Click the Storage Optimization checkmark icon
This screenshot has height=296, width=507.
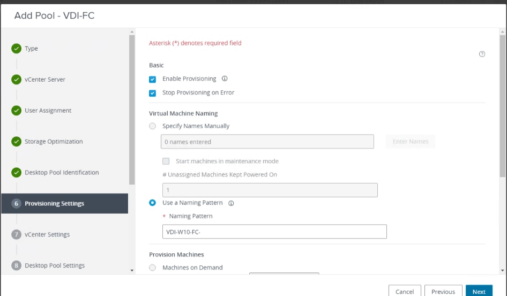coord(16,142)
